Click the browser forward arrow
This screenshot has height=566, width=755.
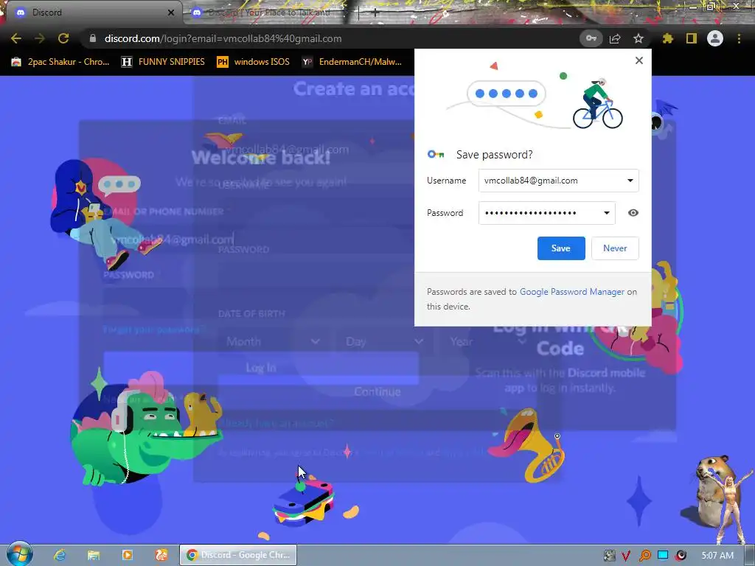40,38
